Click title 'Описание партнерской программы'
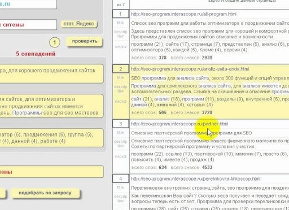This screenshot has height=210, width=289. tap(191, 133)
